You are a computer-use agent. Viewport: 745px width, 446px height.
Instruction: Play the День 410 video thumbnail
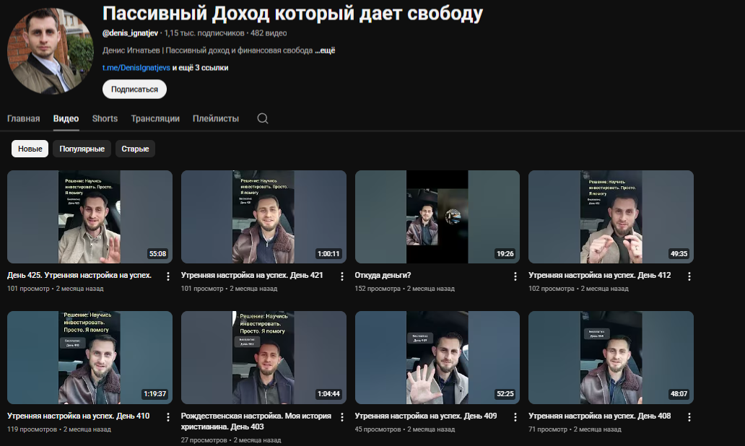(90, 358)
